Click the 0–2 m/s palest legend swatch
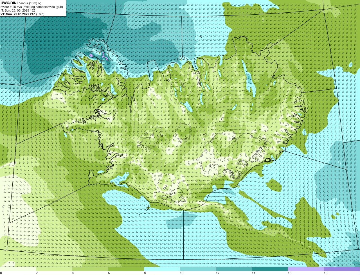 18,269
